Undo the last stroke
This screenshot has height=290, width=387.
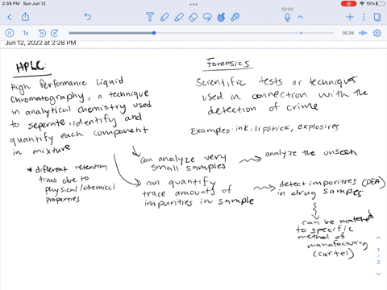(88, 17)
